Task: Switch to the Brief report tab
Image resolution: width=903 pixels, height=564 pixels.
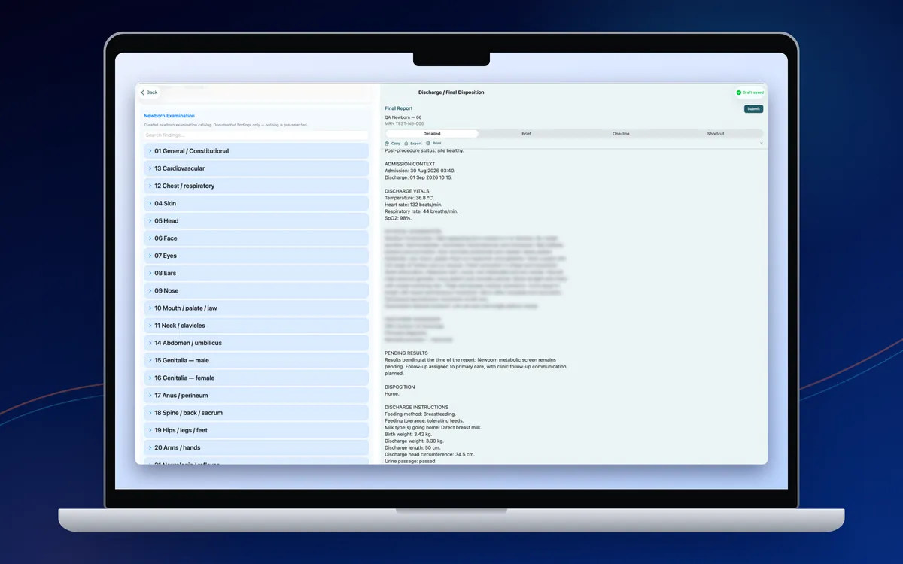Action: 526,134
